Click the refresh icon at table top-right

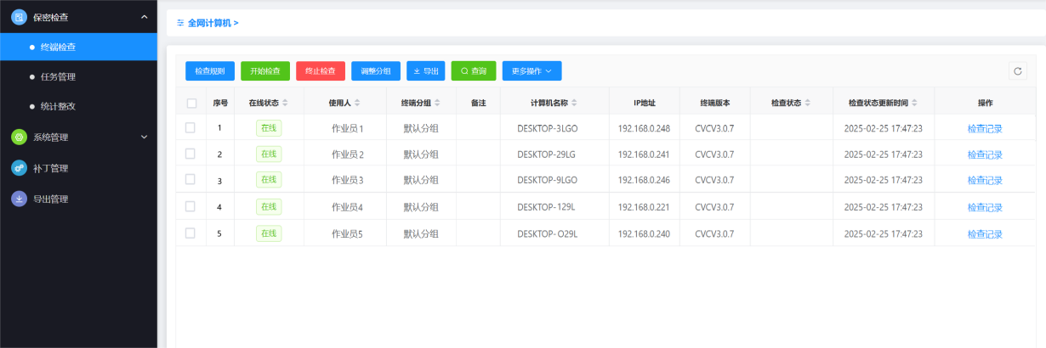(1018, 71)
